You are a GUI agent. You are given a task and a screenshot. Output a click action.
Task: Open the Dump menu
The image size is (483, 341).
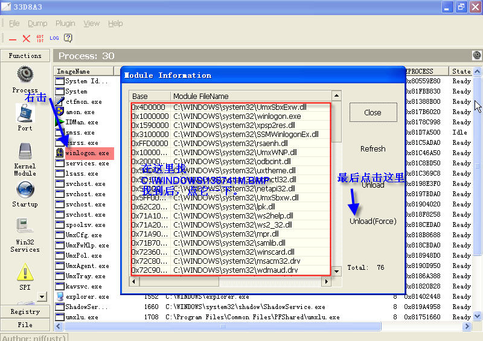37,24
